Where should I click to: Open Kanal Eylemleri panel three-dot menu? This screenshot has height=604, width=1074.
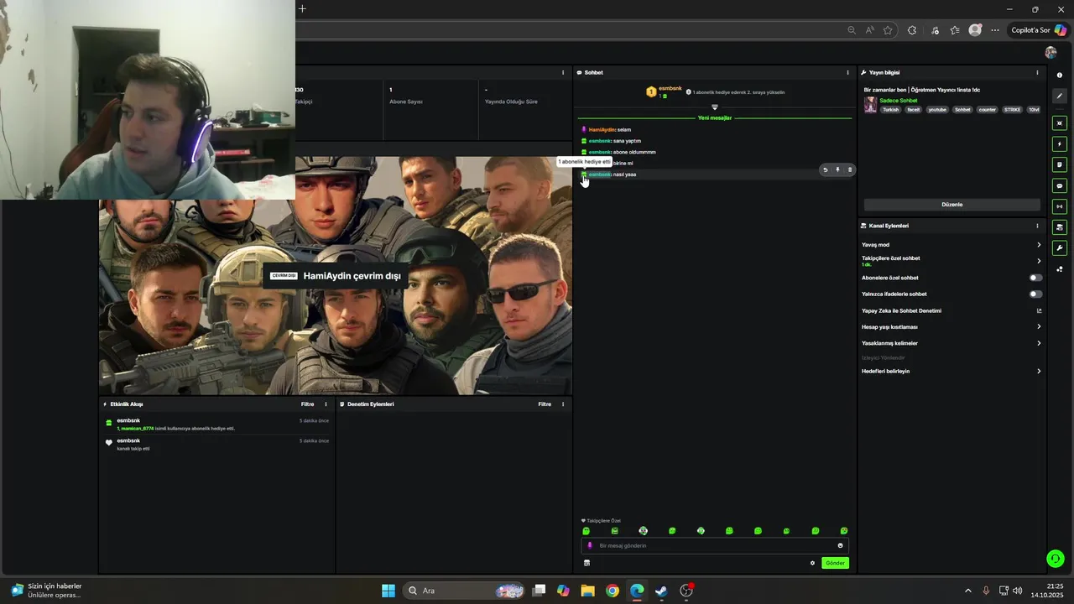1037,226
